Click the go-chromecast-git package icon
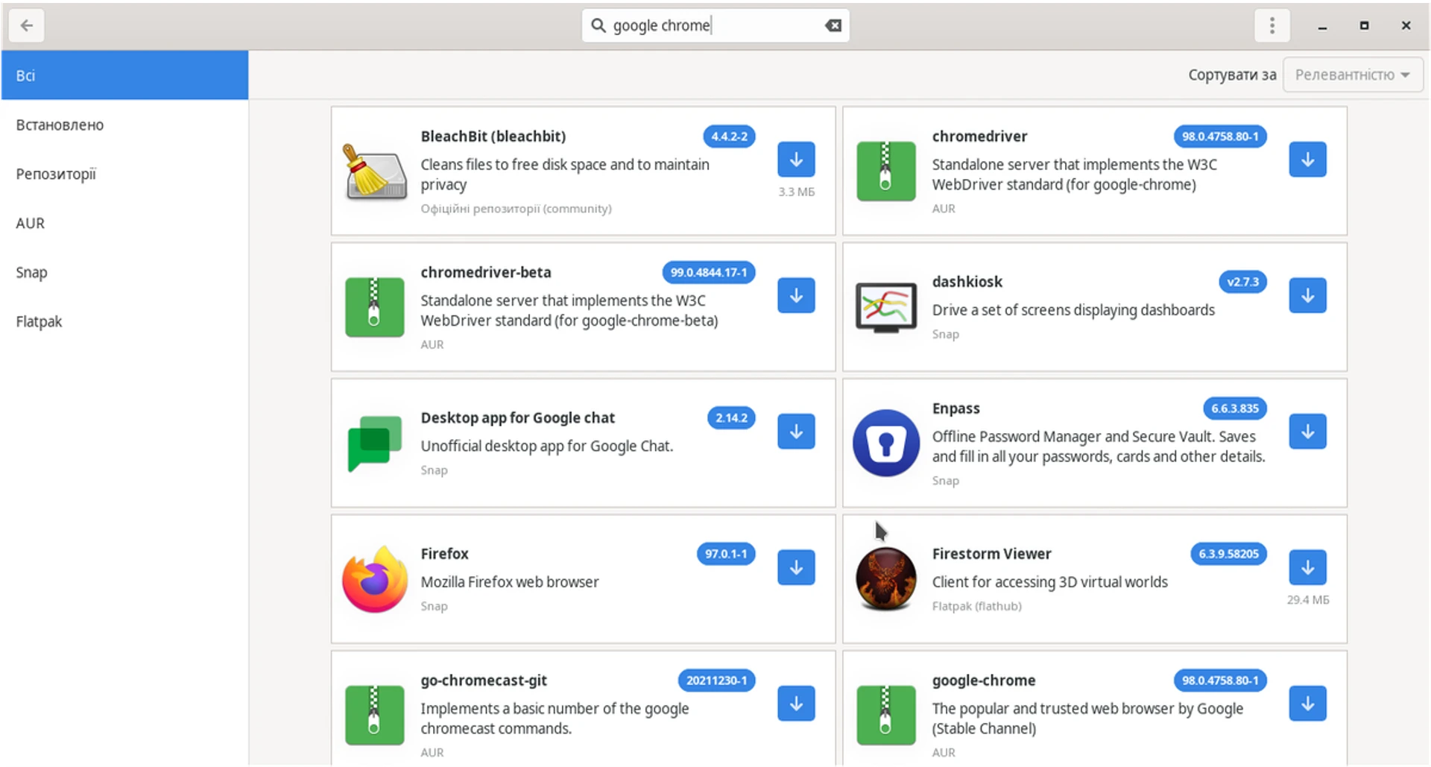The image size is (1431, 767). [x=375, y=716]
